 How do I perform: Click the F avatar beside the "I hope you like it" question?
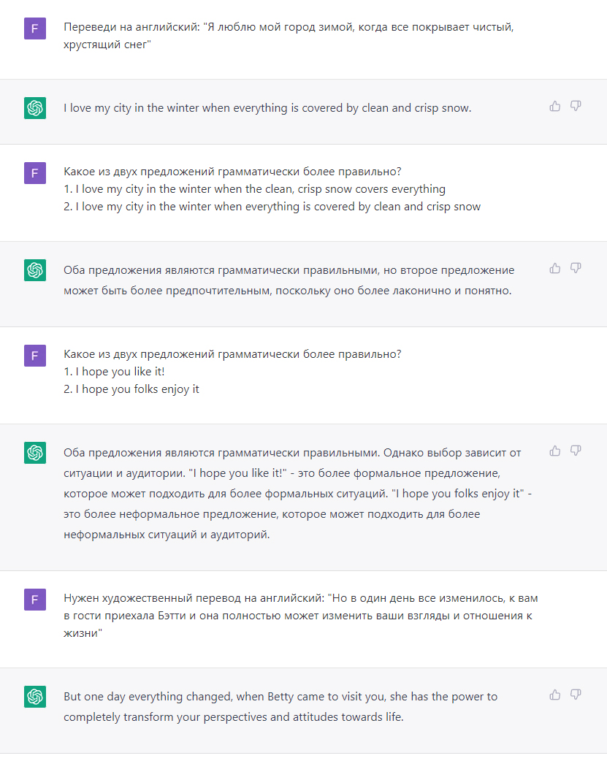point(35,356)
